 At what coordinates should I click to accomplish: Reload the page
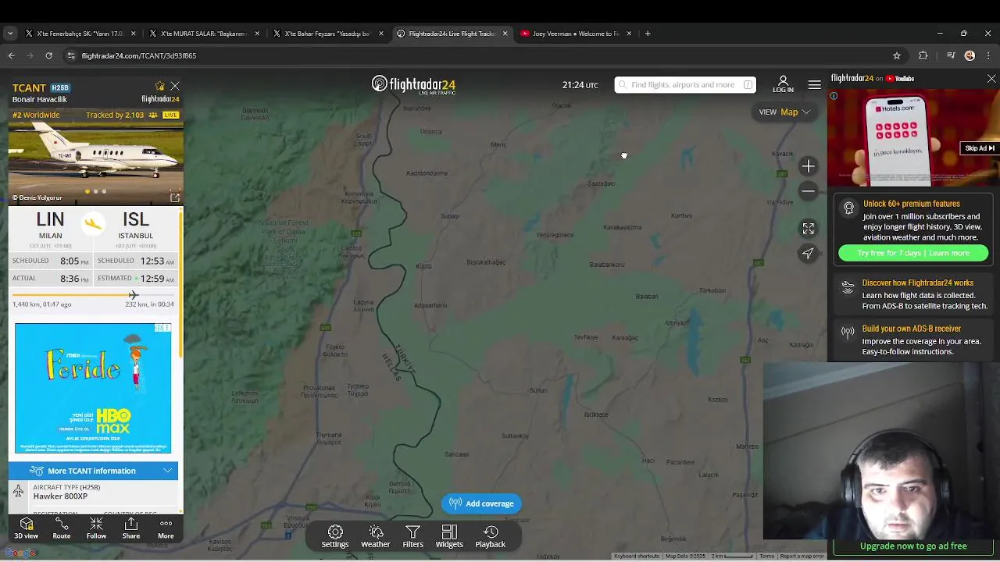(x=48, y=55)
